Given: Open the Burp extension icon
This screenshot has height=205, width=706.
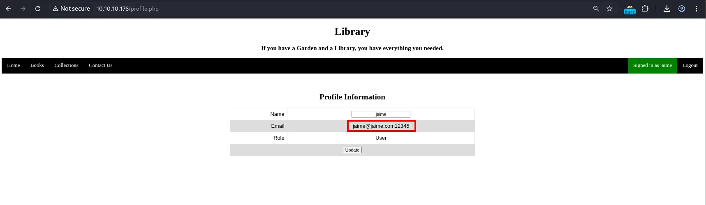Looking at the screenshot, I should [630, 9].
